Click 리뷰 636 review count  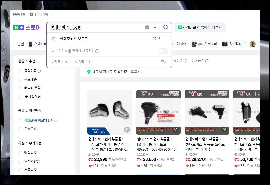(156, 166)
